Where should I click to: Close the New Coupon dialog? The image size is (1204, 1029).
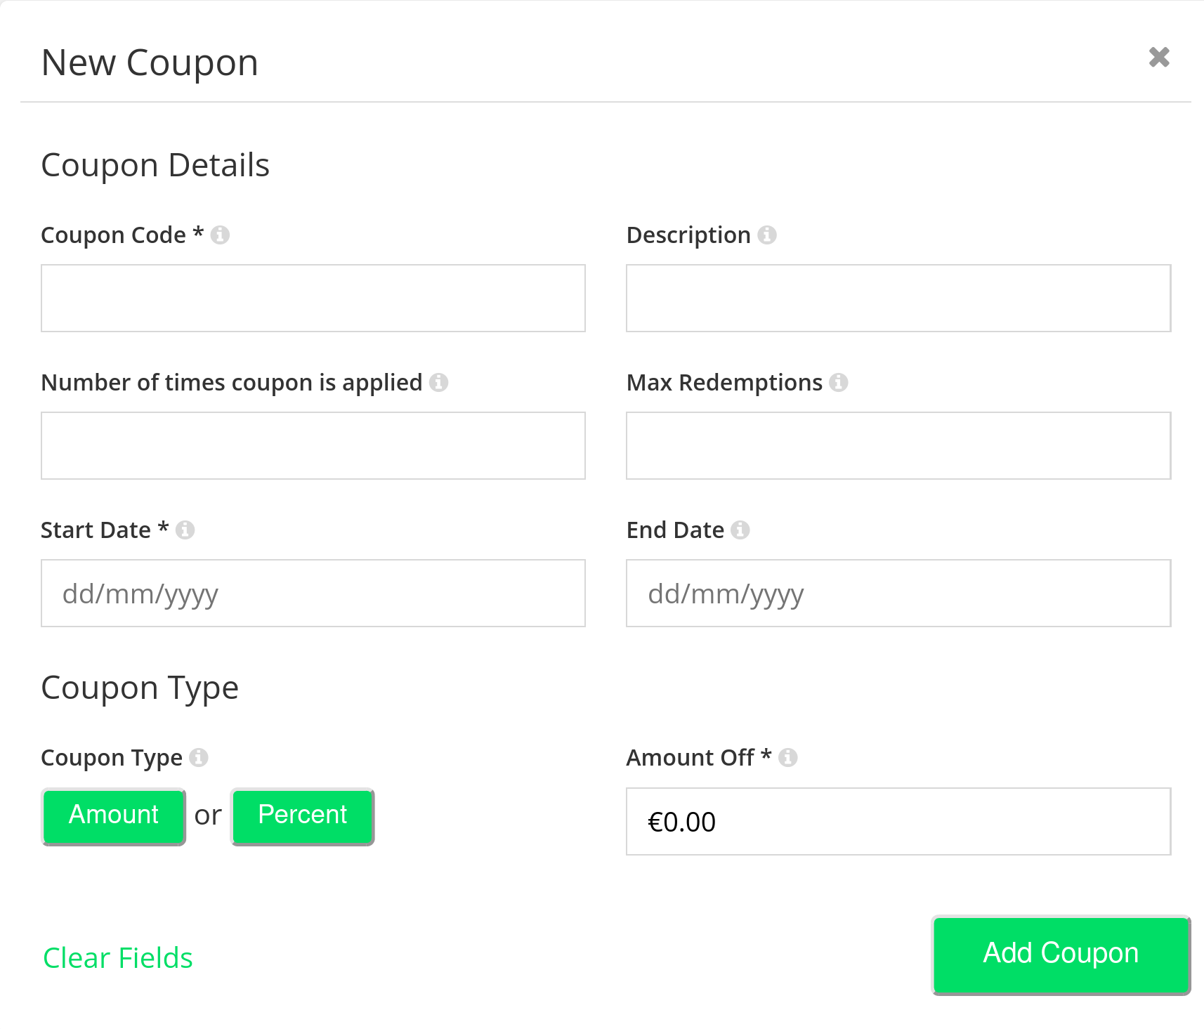[x=1158, y=58]
